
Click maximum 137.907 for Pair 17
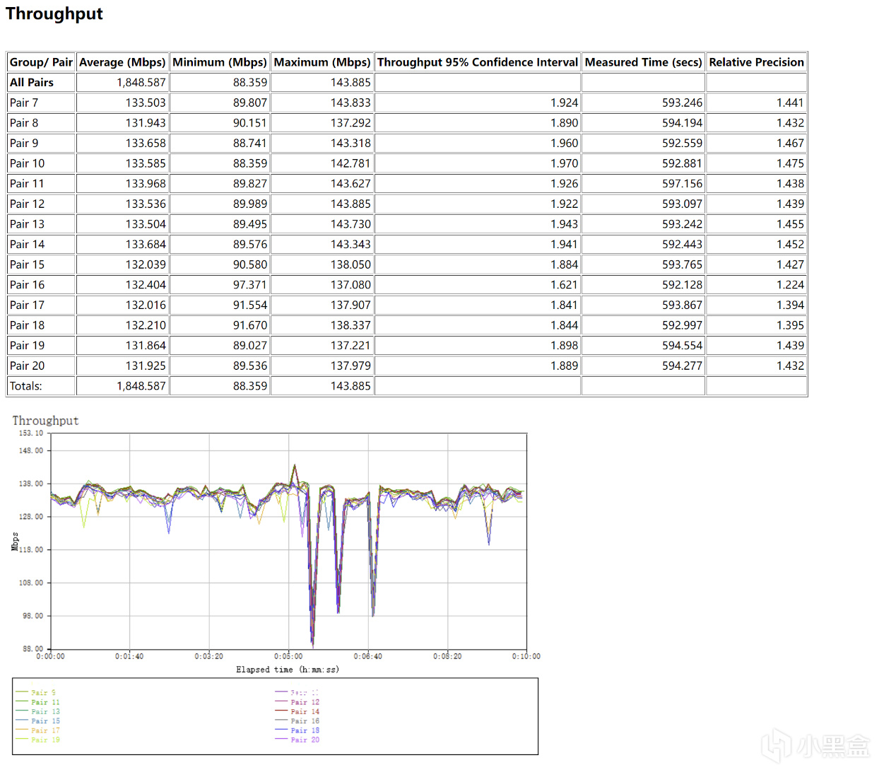[350, 305]
